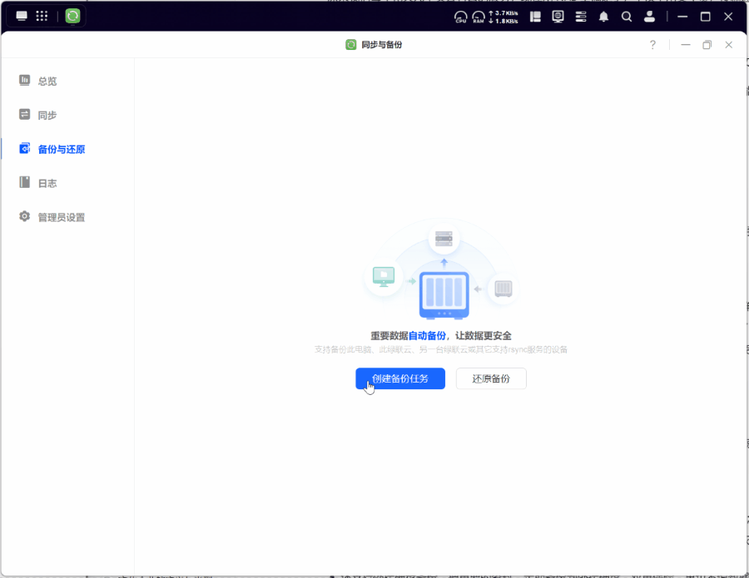Viewport: 749px width, 578px height.
Task: Click the 创建备份任务 button
Action: pyautogui.click(x=399, y=378)
